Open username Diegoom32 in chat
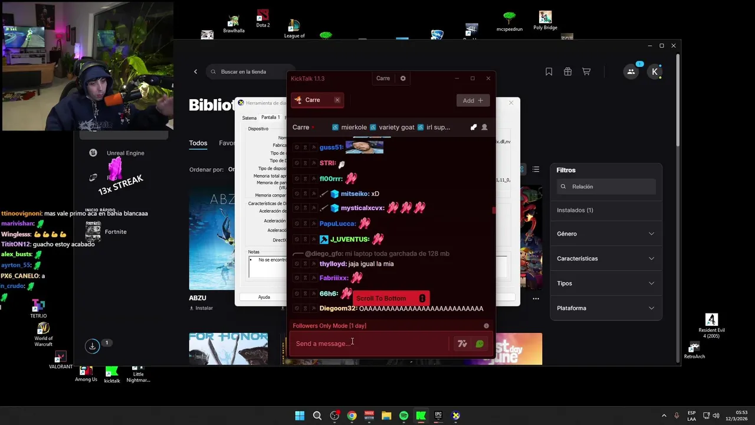755x425 pixels. (x=338, y=309)
